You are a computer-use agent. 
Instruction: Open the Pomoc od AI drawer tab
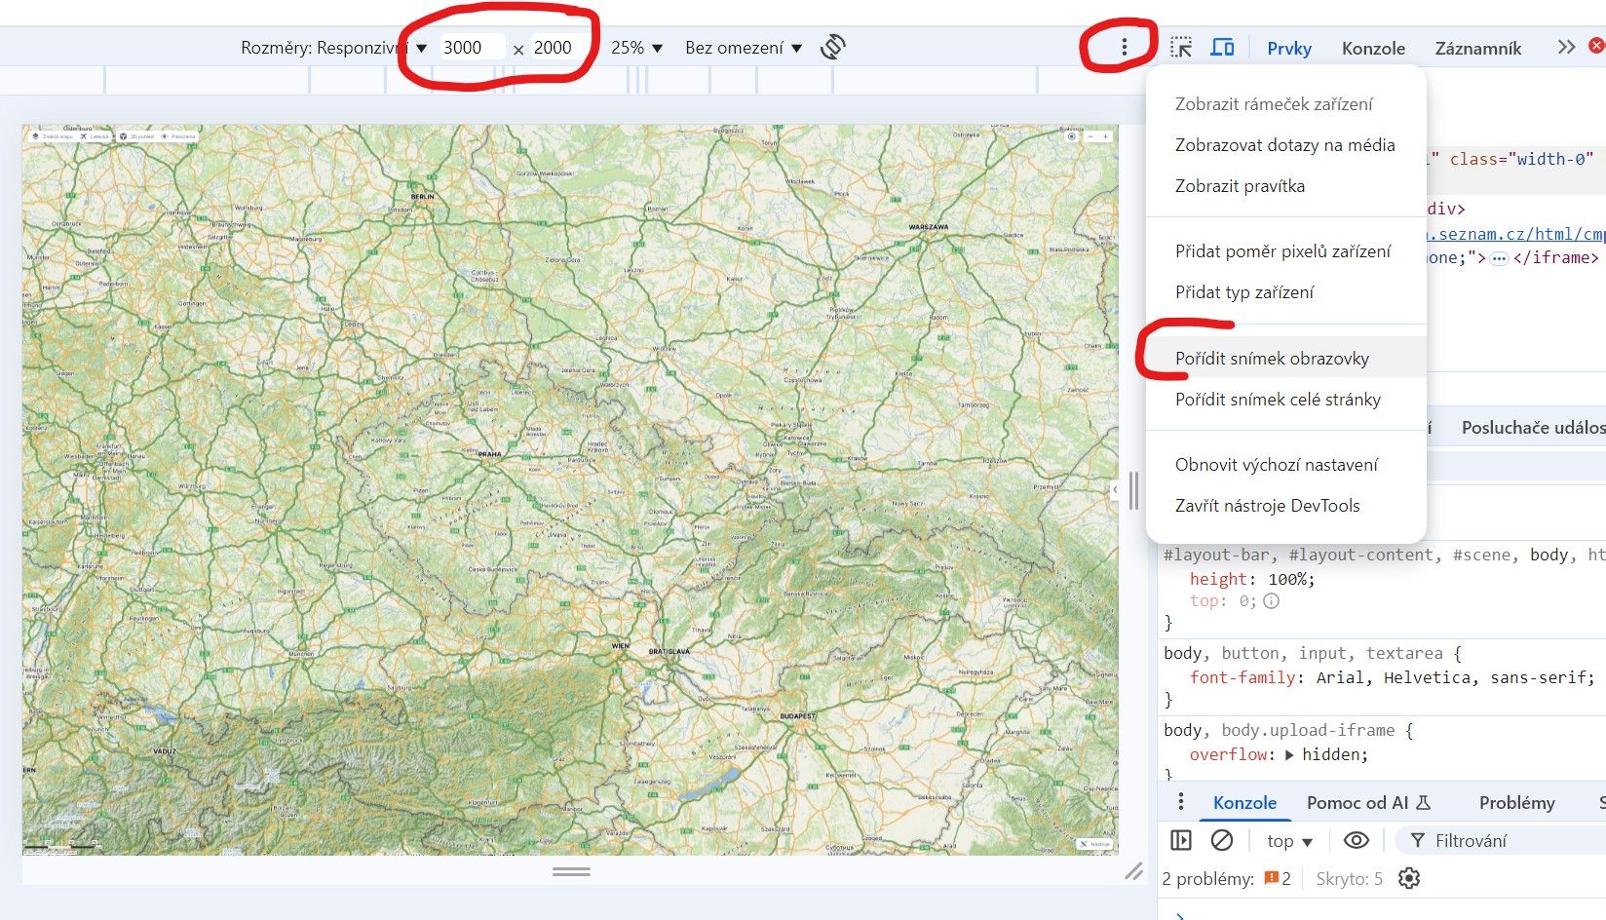[x=1368, y=803]
